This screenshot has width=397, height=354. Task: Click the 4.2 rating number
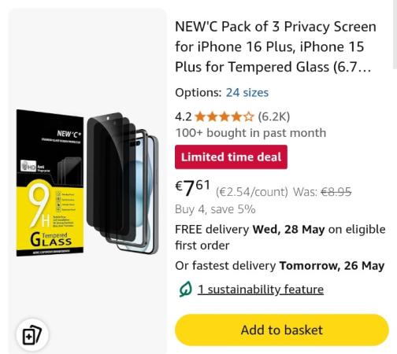pyautogui.click(x=184, y=116)
